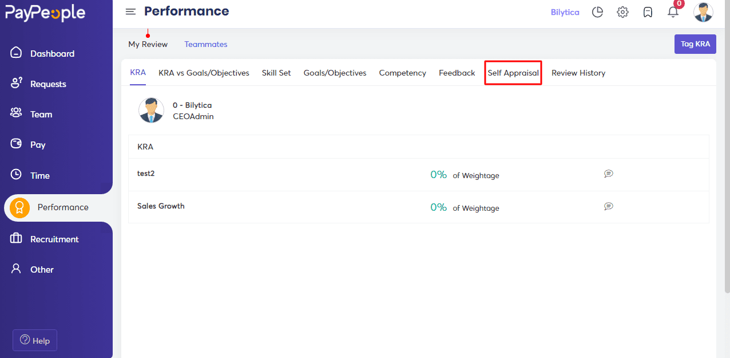Select Time in sidebar
This screenshot has height=358, width=730.
40,175
